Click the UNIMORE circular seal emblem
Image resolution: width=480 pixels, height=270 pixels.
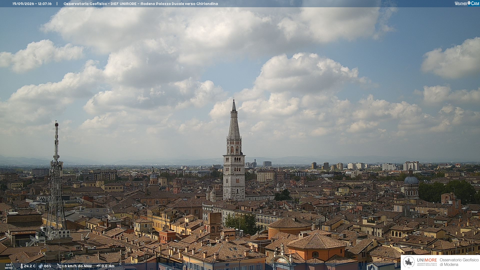pos(409,262)
